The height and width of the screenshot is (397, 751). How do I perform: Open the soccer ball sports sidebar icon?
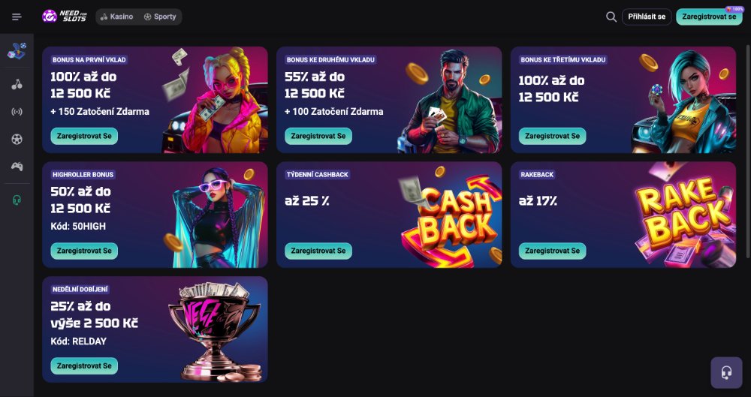[x=17, y=139]
